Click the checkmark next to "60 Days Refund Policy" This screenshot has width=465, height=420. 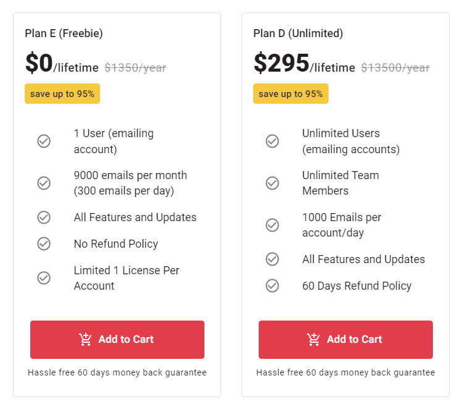coord(272,285)
